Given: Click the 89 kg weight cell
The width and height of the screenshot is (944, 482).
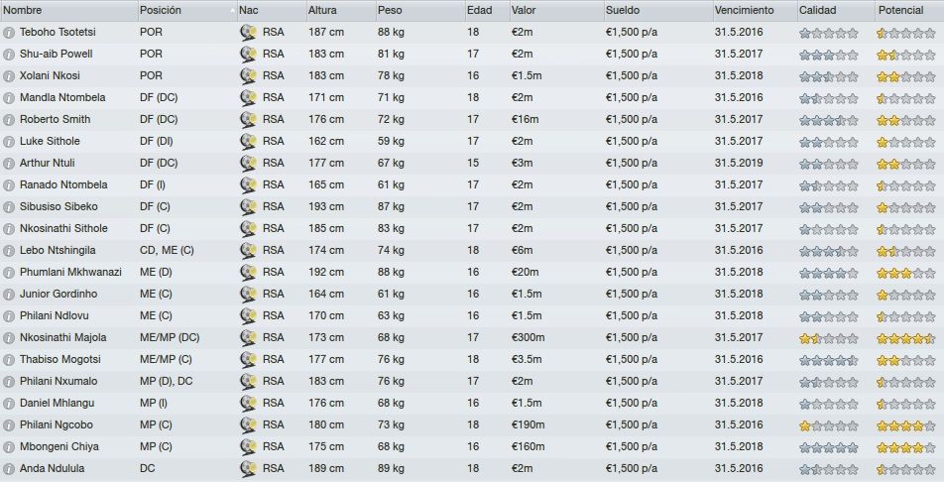Looking at the screenshot, I should 392,468.
